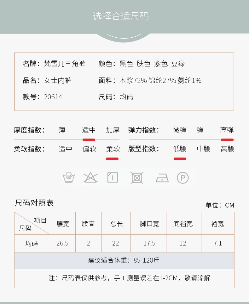This screenshot has height=304, width=249.
Task: Click column header 底裆宽
Action: 183,224
